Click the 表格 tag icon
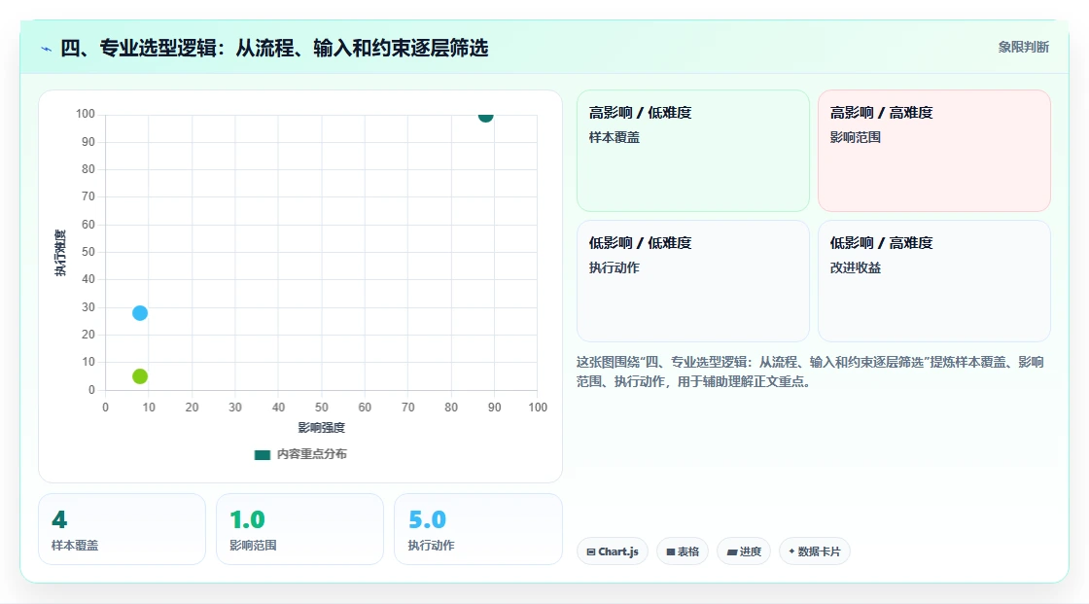This screenshot has height=604, width=1089. pos(670,551)
